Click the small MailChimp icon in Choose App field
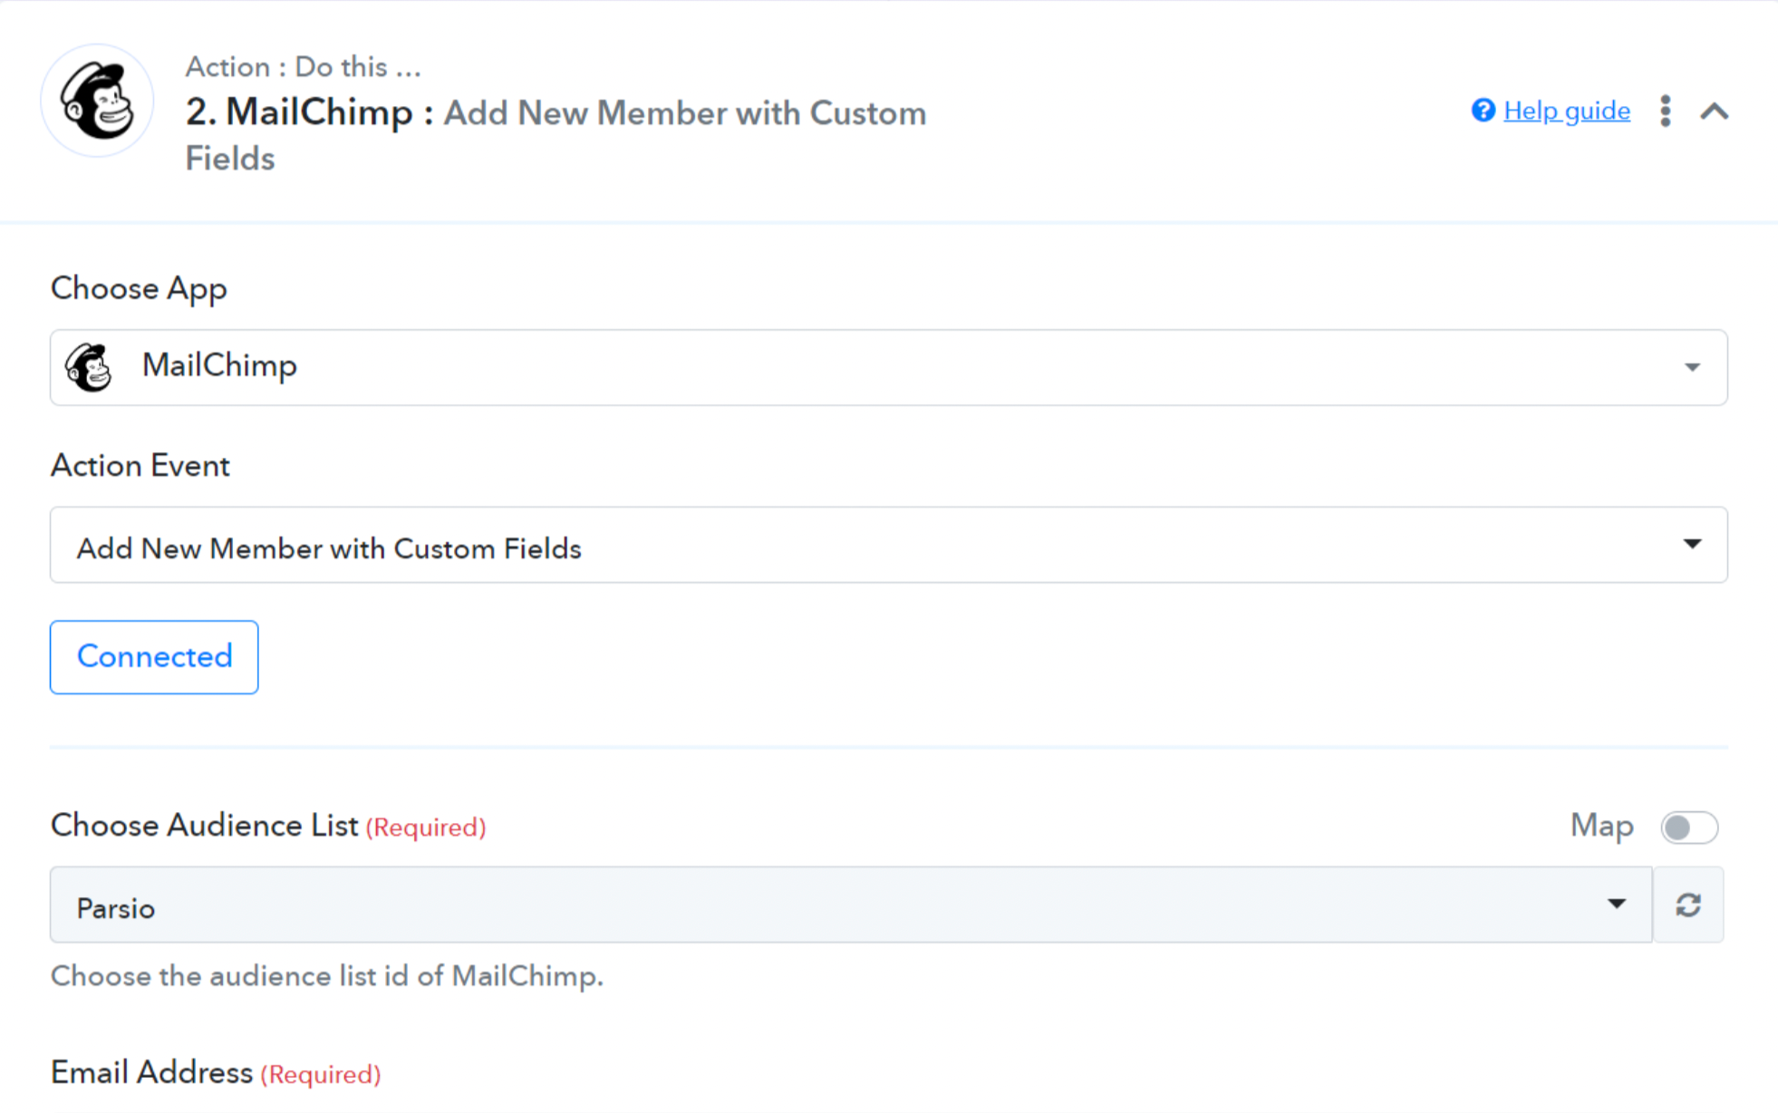This screenshot has height=1113, width=1778. [x=89, y=367]
